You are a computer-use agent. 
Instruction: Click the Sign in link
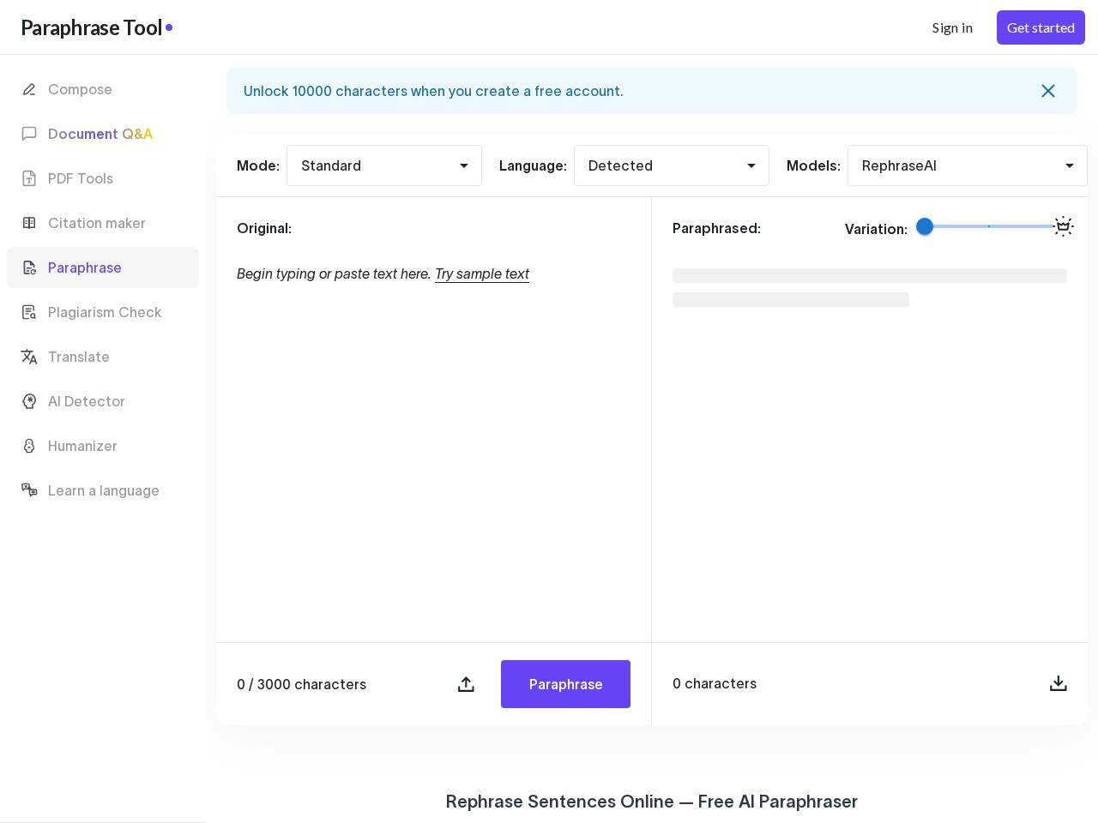(x=952, y=27)
